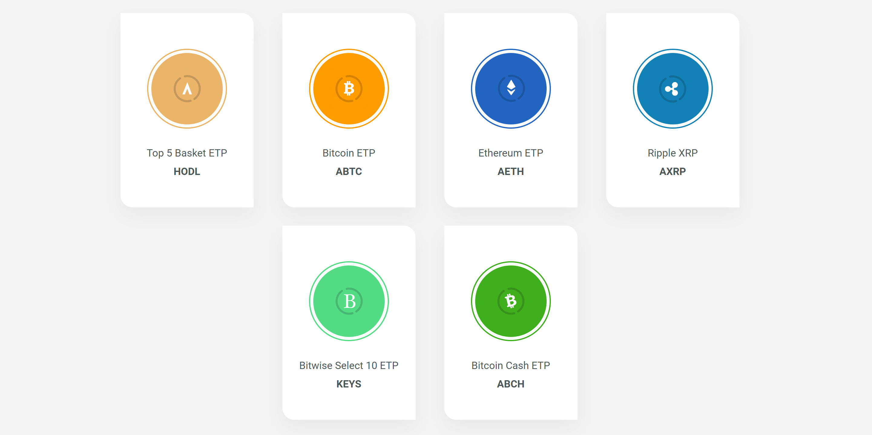Viewport: 872px width, 435px height.
Task: Open the Ripple XRP title link
Action: pos(672,153)
